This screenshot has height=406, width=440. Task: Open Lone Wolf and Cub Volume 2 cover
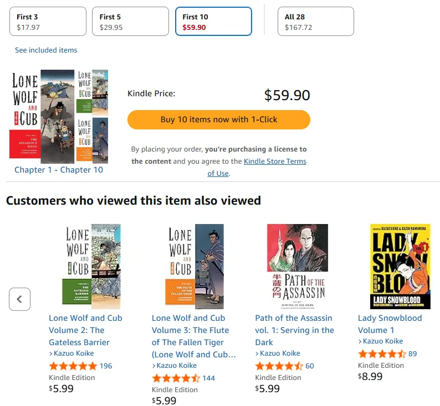point(92,266)
